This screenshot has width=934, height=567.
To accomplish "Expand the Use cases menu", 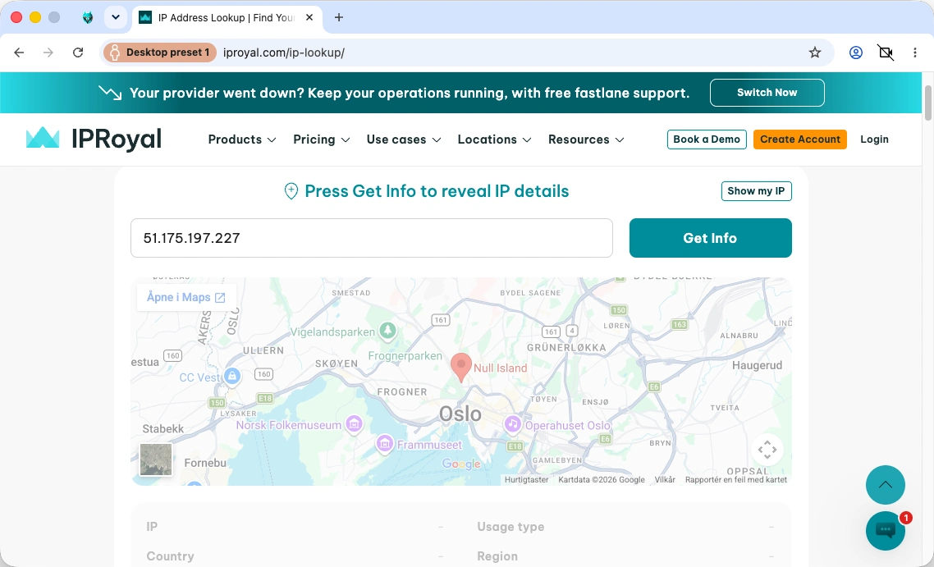I will point(403,139).
